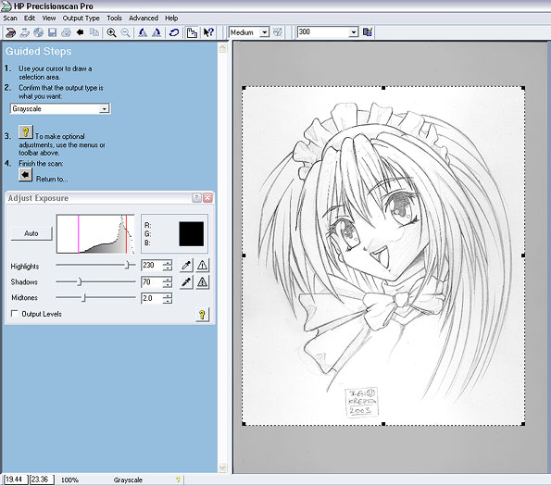Decrease the Shadows value with down arrow
This screenshot has width=551, height=486.
coord(168,285)
